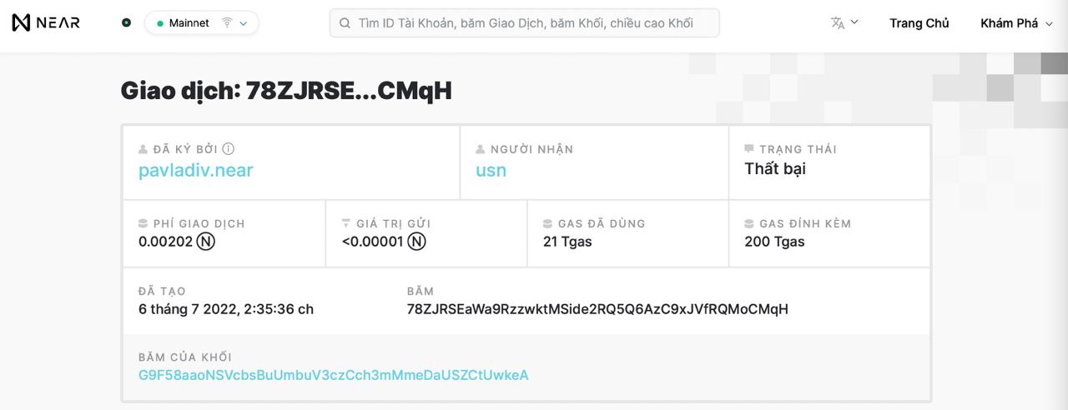Viewport: 1068px width, 410px height.
Task: Open receiver account usn
Action: [x=491, y=170]
